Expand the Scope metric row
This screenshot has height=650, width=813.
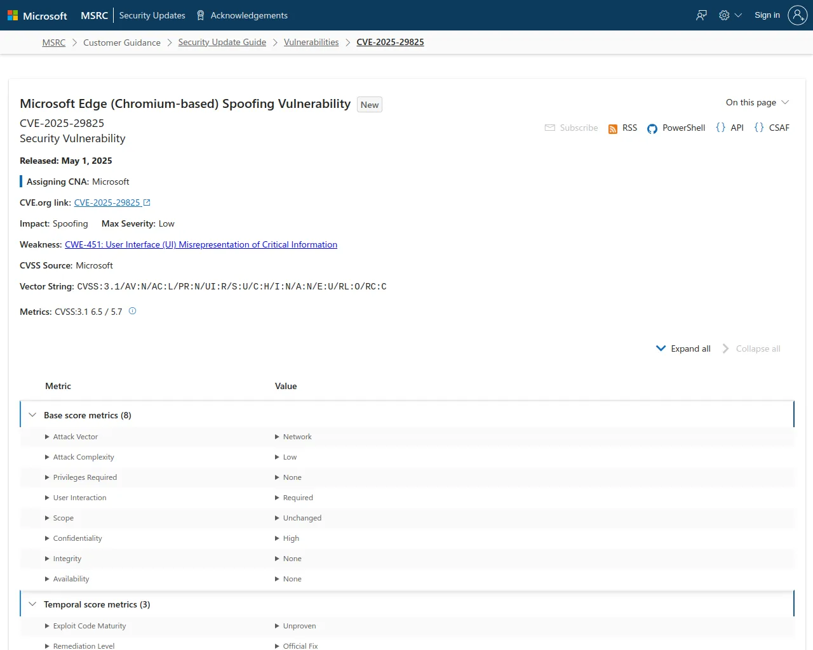point(59,518)
